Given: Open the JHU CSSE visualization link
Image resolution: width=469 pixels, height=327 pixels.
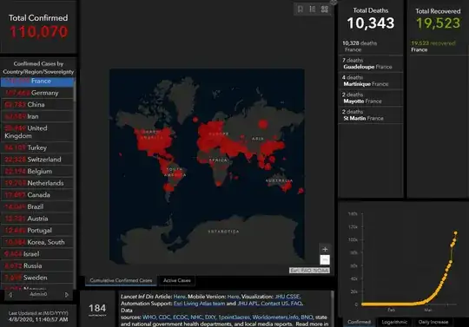Looking at the screenshot, I should click(287, 297).
